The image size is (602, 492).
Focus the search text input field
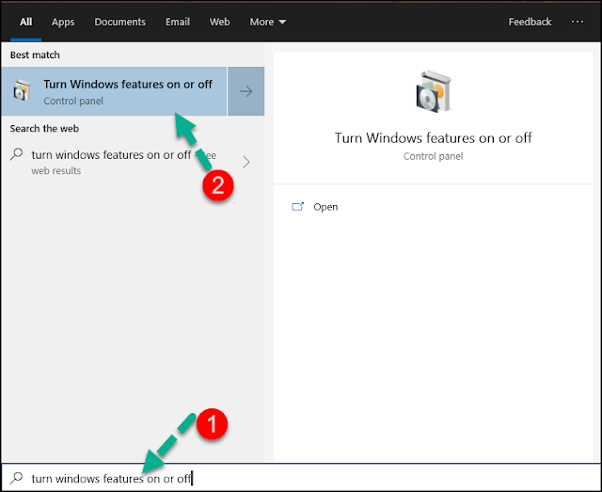click(x=301, y=478)
